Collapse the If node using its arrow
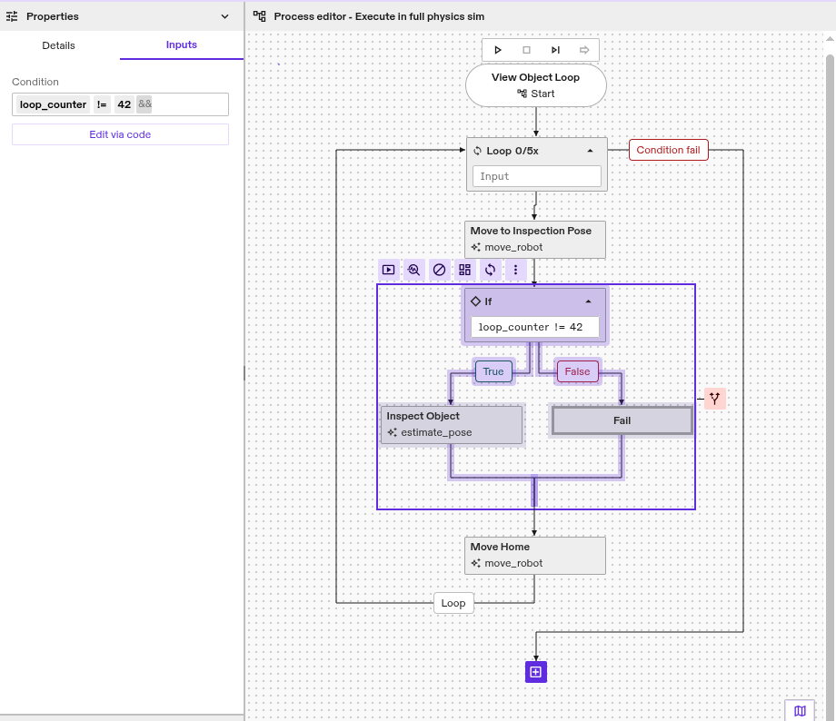This screenshot has height=721, width=836. tap(588, 301)
